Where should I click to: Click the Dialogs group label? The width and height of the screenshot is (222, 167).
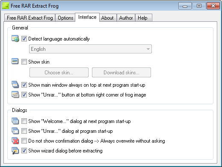pos(20,110)
